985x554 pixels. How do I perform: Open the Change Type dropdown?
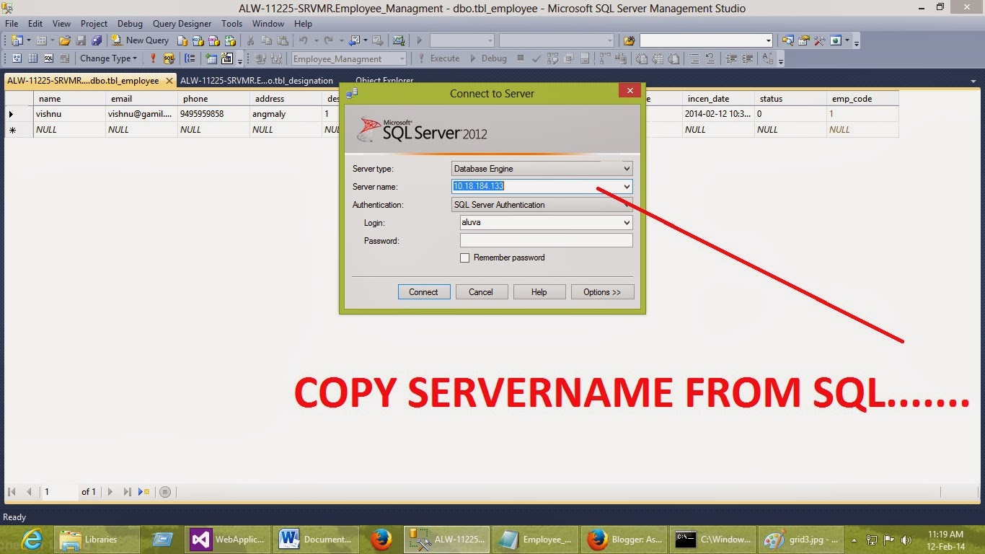[108, 58]
